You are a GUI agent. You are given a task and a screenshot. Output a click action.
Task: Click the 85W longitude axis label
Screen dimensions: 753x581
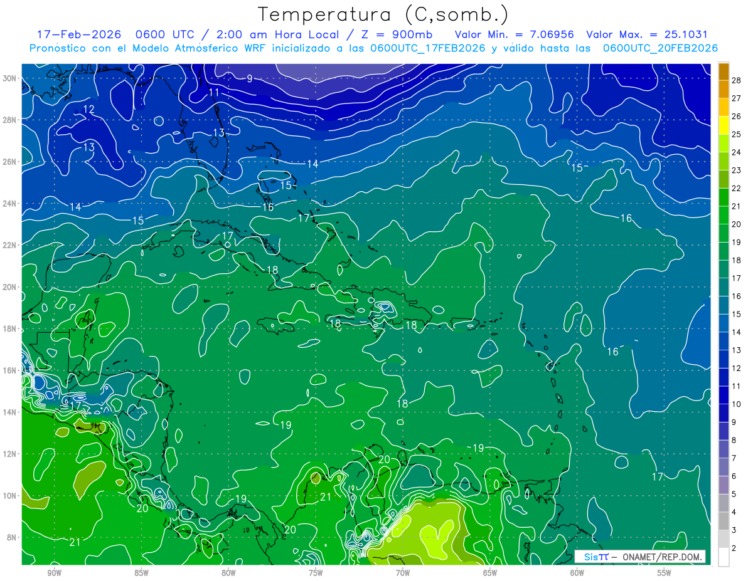tap(141, 573)
